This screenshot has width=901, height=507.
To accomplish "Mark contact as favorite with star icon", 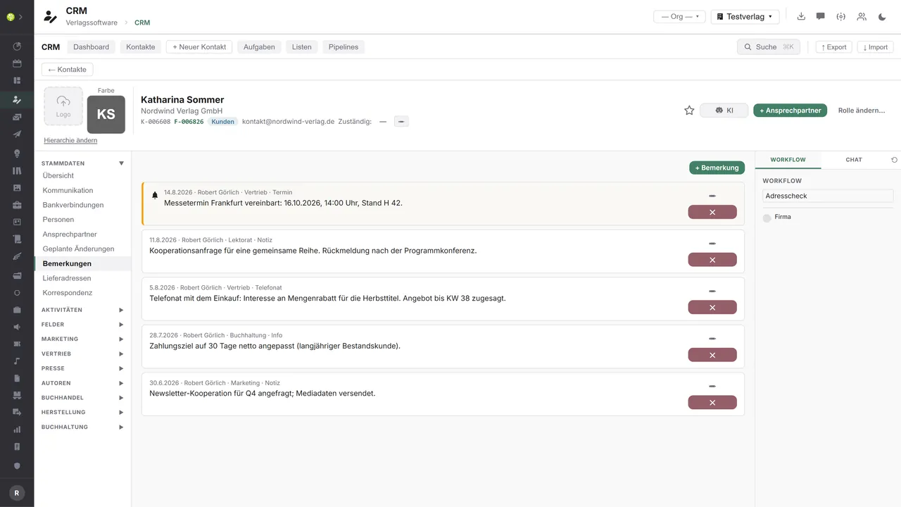I will (x=689, y=111).
